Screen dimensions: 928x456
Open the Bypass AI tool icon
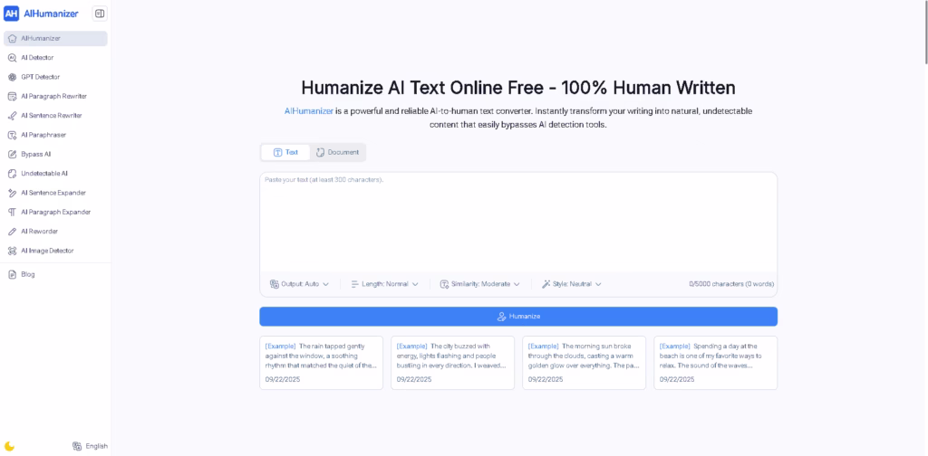coord(12,154)
